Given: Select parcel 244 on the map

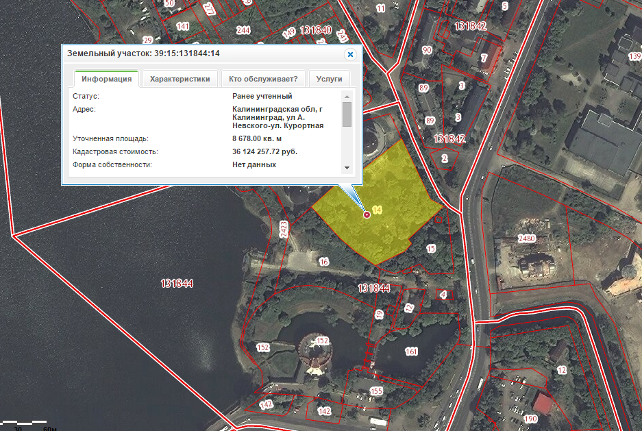Looking at the screenshot, I should coord(243,30).
